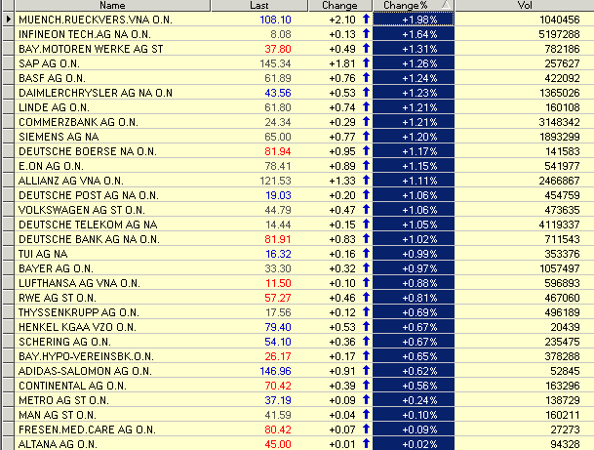Screen dimensions: 594x450
Task: Click the Vol column header
Action: 525,5
